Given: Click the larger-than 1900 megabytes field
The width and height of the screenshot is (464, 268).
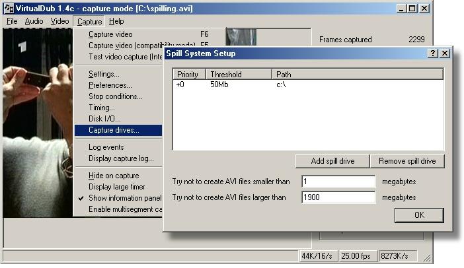Looking at the screenshot, I should click(x=338, y=197).
